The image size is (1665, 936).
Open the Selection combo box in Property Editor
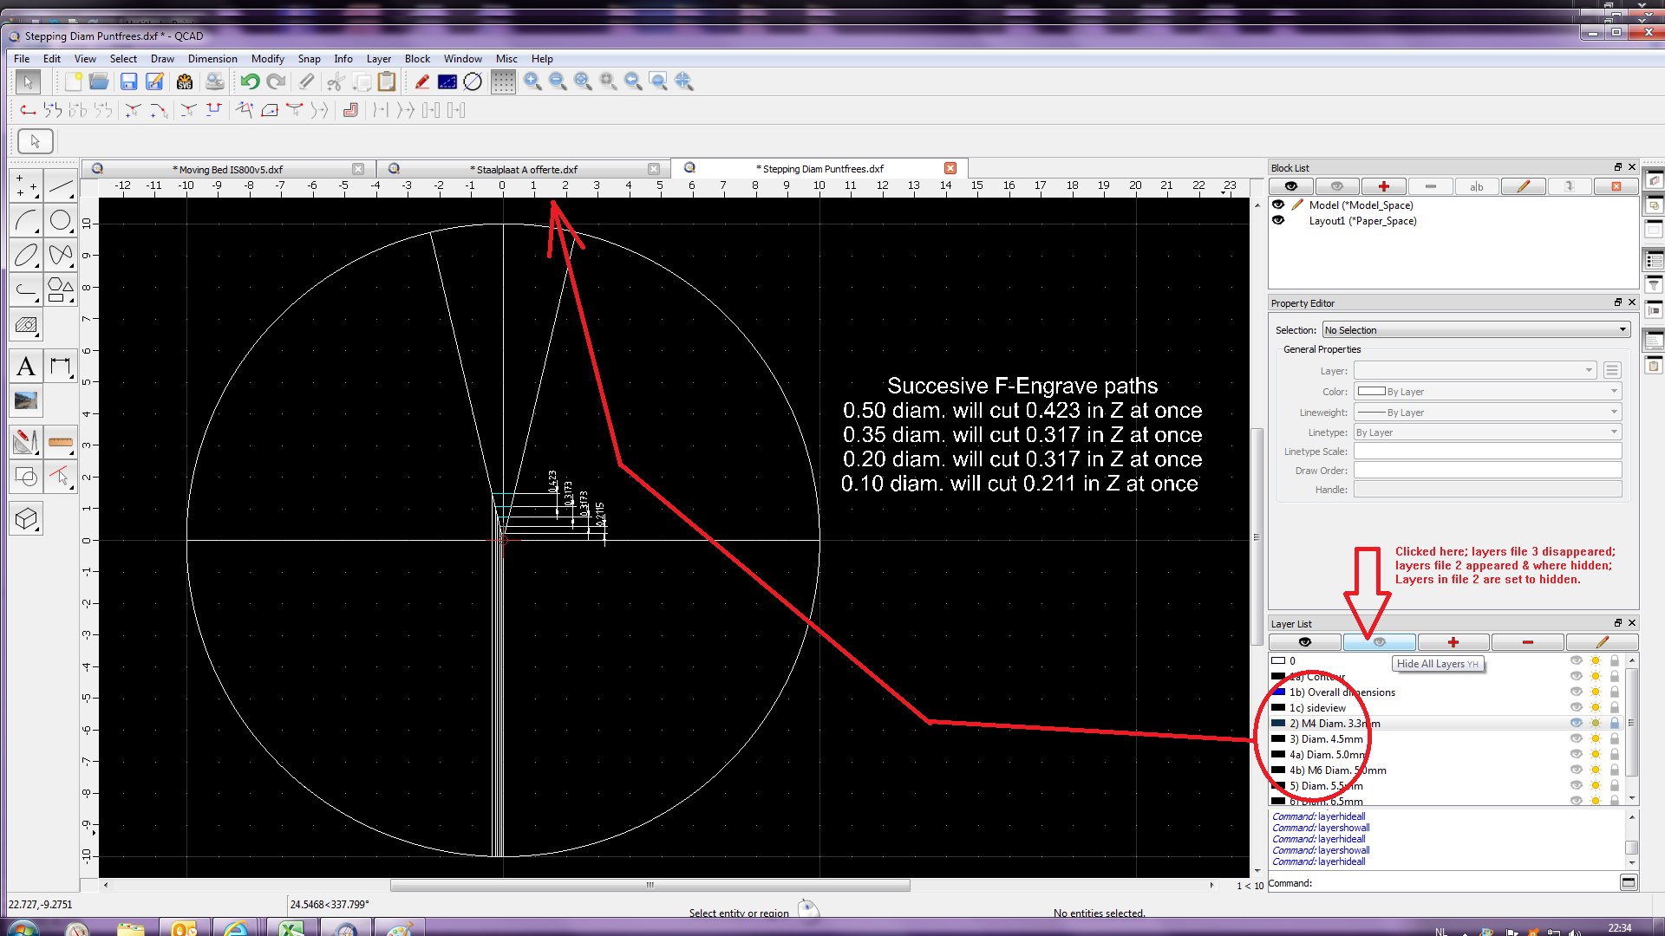pyautogui.click(x=1475, y=330)
